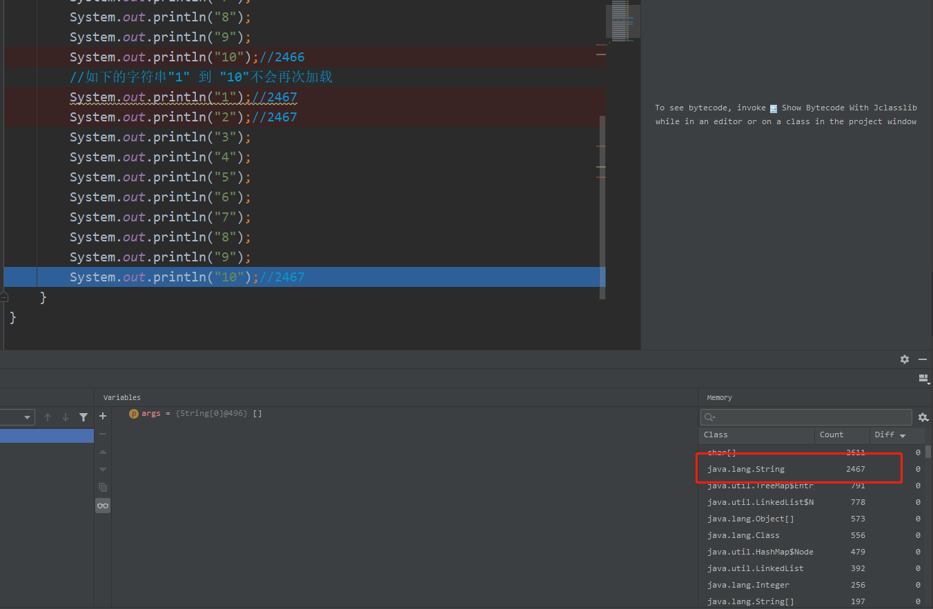Image resolution: width=933 pixels, height=609 pixels.
Task: Select the args variable row
Action: (x=404, y=414)
